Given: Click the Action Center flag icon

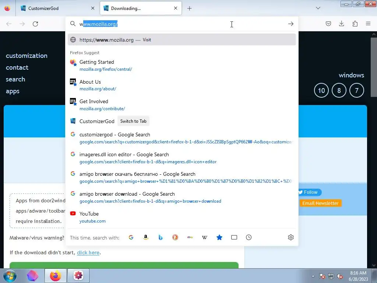Looking at the screenshot, I should pyautogui.click(x=322, y=276).
